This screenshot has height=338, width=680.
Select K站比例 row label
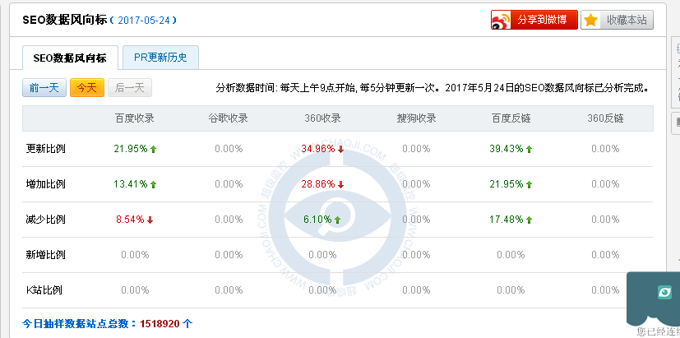coord(44,289)
